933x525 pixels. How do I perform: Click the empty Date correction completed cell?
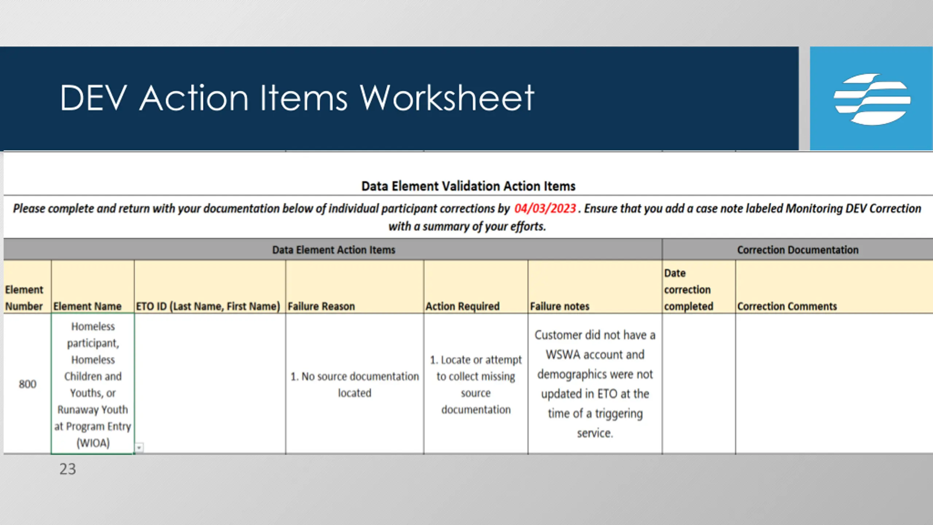(699, 384)
